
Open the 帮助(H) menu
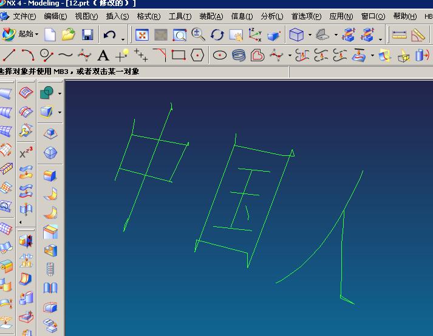tap(405, 16)
